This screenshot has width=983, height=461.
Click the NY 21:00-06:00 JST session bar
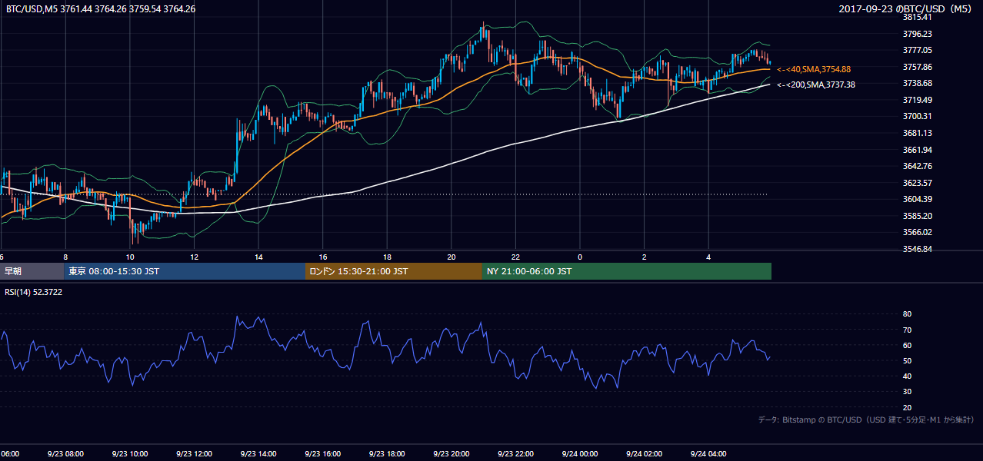[627, 271]
